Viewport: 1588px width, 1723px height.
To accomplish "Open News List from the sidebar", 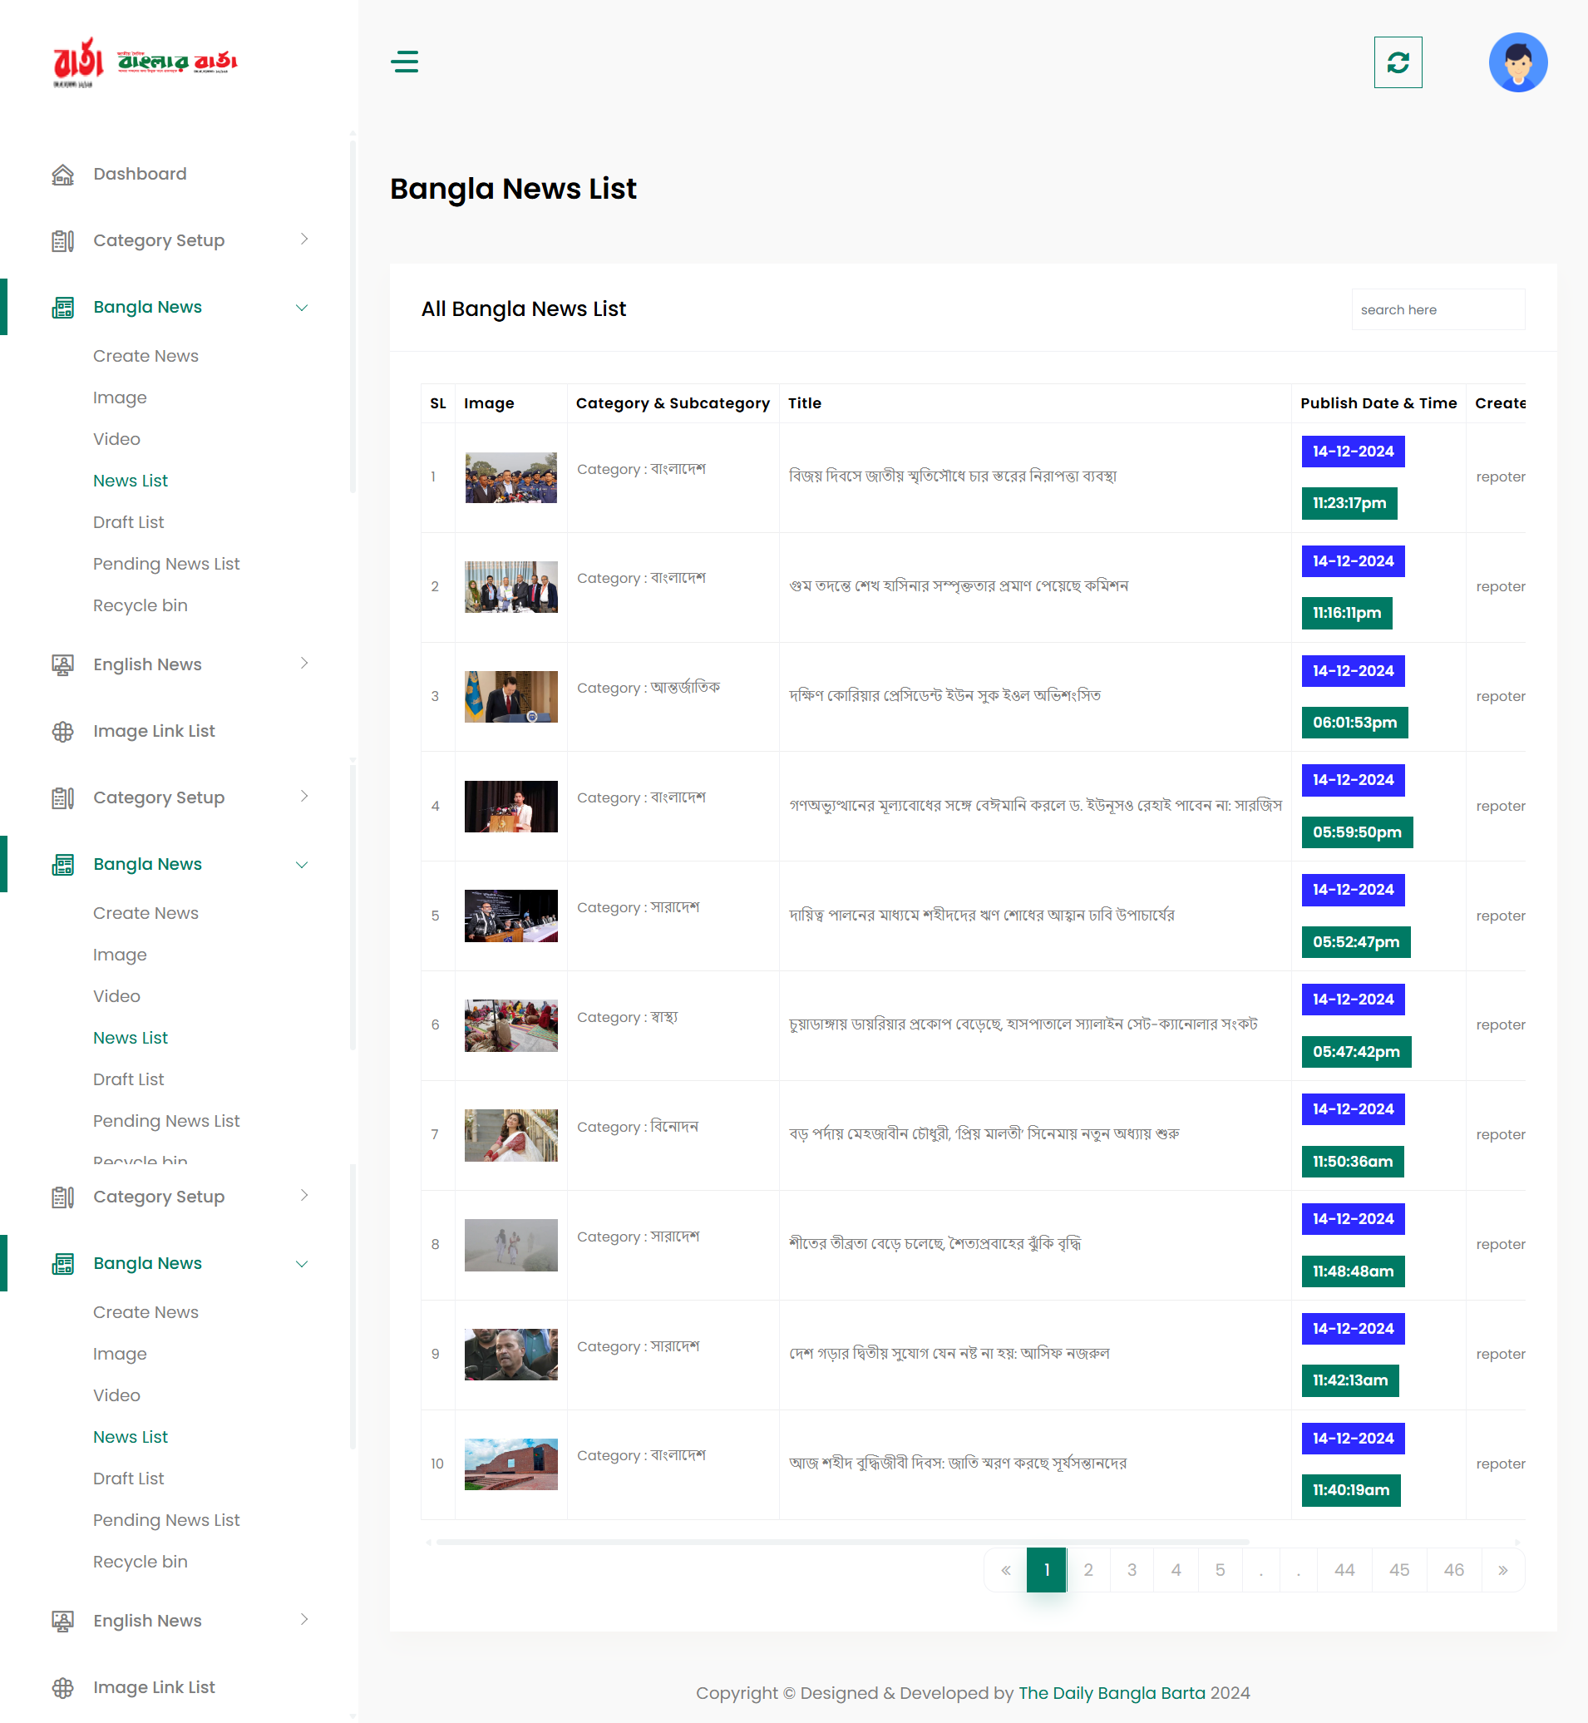I will click(131, 481).
